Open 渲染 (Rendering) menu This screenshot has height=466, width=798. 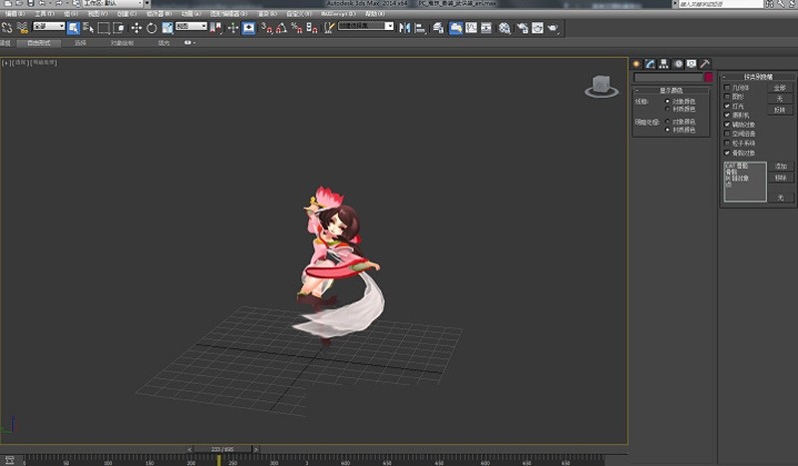click(267, 14)
